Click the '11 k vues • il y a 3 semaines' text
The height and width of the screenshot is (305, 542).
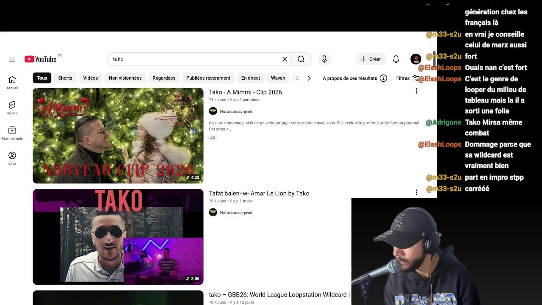tap(235, 100)
